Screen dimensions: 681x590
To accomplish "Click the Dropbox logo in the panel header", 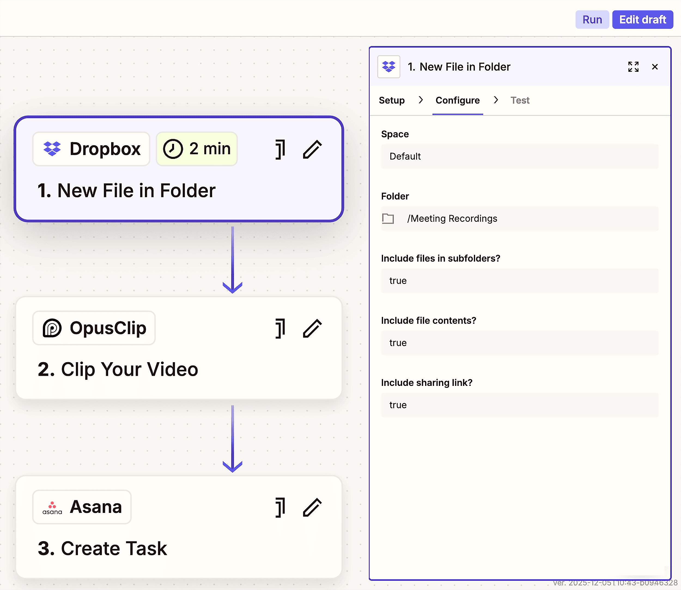I will click(x=388, y=67).
